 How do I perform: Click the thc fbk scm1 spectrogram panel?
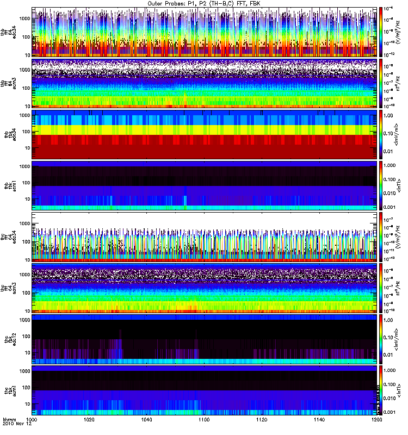pyautogui.click(x=205, y=390)
